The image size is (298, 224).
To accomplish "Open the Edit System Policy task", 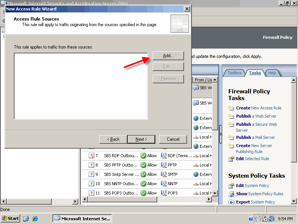I will [253, 186].
